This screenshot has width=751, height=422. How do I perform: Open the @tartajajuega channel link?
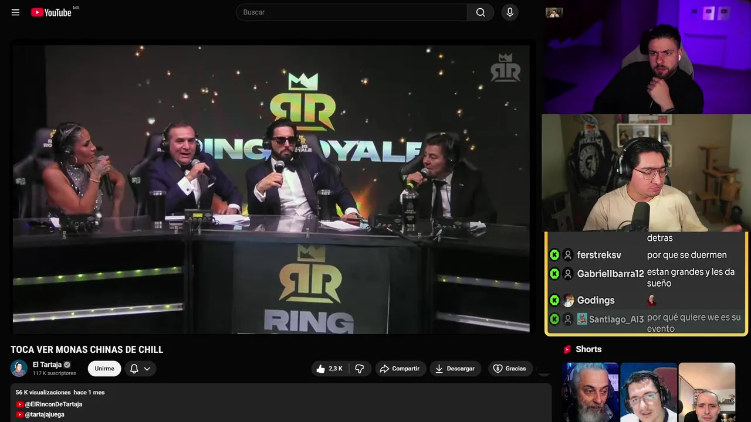click(45, 414)
